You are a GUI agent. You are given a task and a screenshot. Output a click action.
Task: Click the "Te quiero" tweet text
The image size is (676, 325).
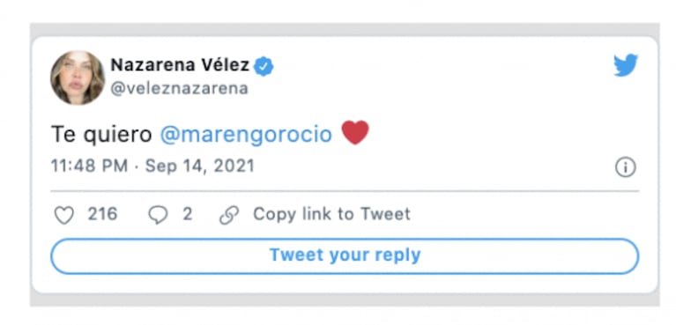[101, 135]
